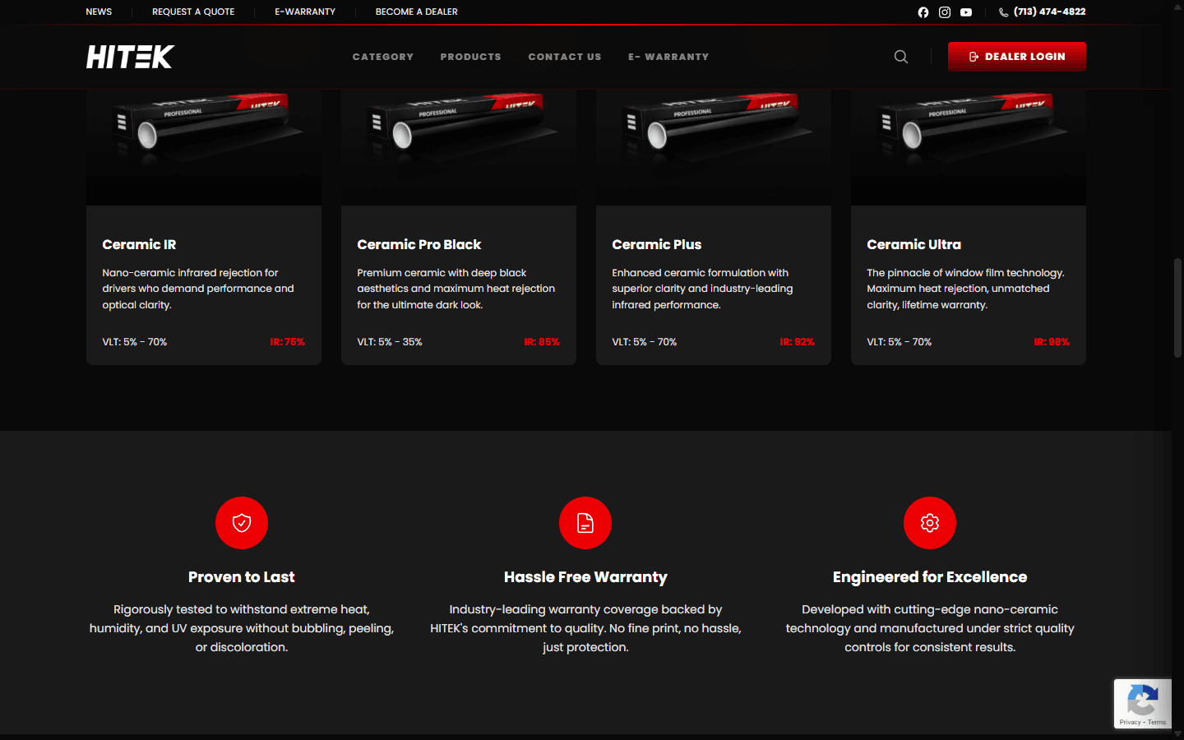Click the Engineered for Excellence gear icon
This screenshot has height=740, width=1184.
click(x=930, y=523)
